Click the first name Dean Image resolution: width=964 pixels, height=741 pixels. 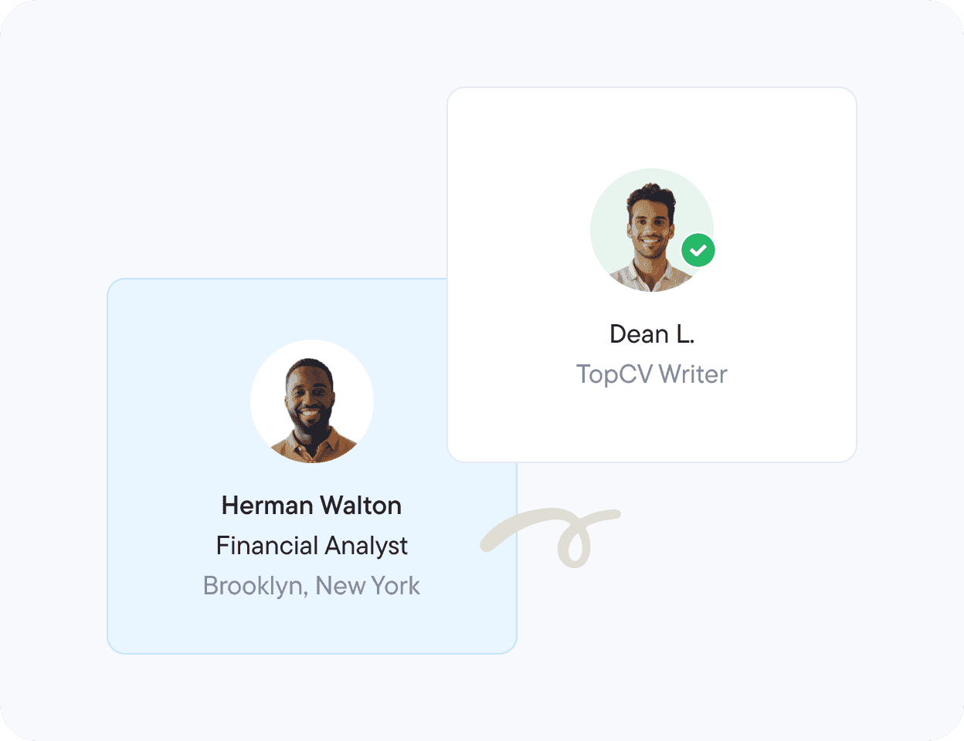pos(640,334)
